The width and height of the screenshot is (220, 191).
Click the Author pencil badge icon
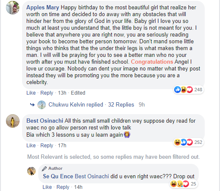click(44, 169)
